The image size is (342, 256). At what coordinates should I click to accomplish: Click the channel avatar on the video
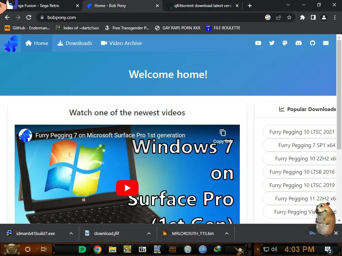coord(25,135)
